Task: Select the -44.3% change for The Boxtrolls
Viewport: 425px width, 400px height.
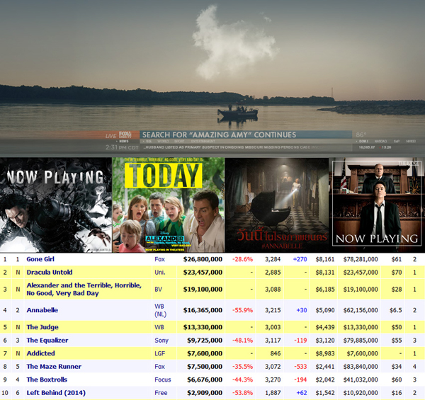Action: 242,379
